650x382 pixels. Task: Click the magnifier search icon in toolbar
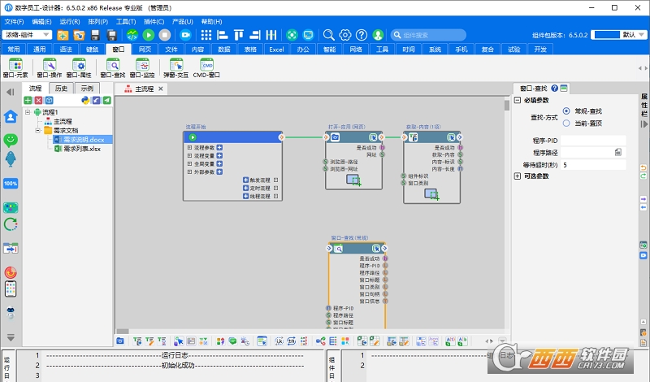(329, 35)
